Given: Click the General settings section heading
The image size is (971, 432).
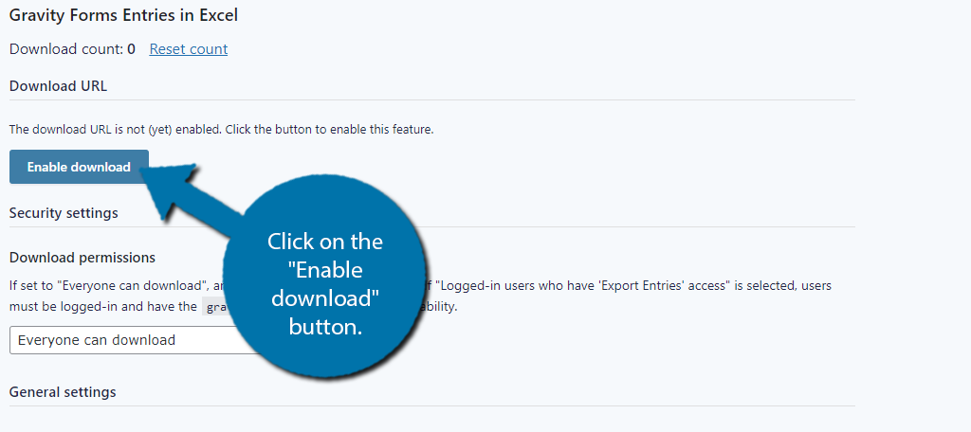Looking at the screenshot, I should click(x=63, y=392).
